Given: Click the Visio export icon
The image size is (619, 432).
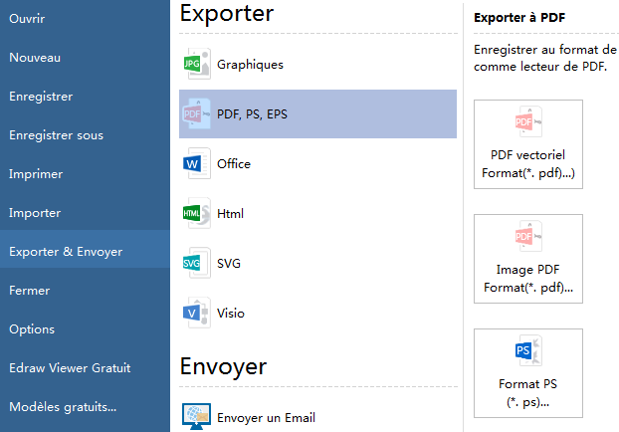Looking at the screenshot, I should (195, 314).
